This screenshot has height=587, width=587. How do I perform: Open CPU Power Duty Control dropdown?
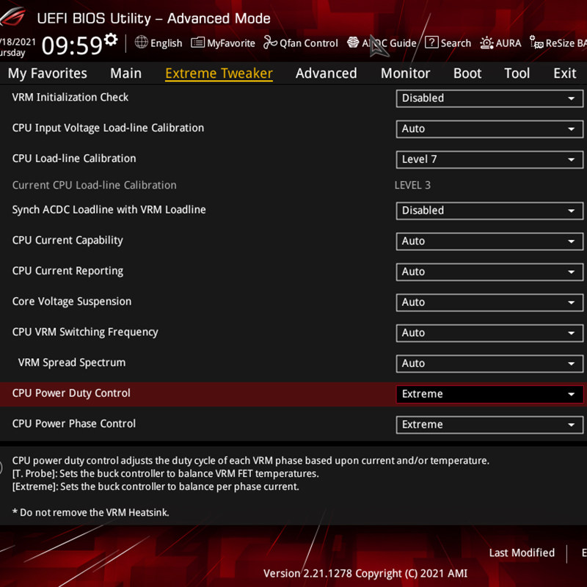(x=489, y=394)
